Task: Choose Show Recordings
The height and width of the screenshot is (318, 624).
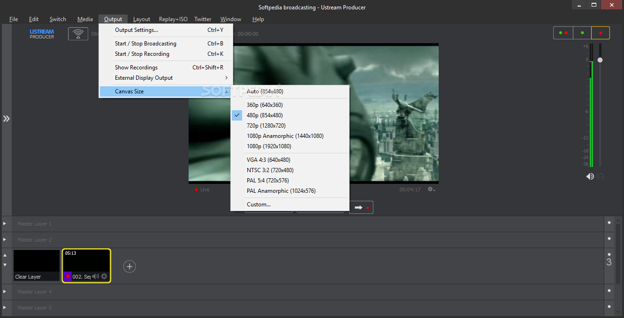Action: [166, 68]
